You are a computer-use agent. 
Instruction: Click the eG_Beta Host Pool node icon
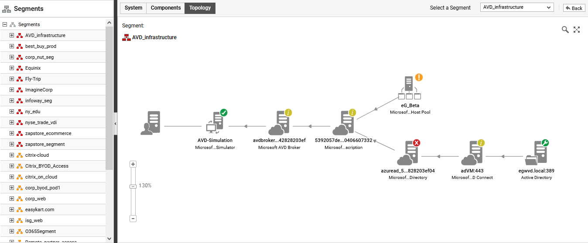[408, 89]
